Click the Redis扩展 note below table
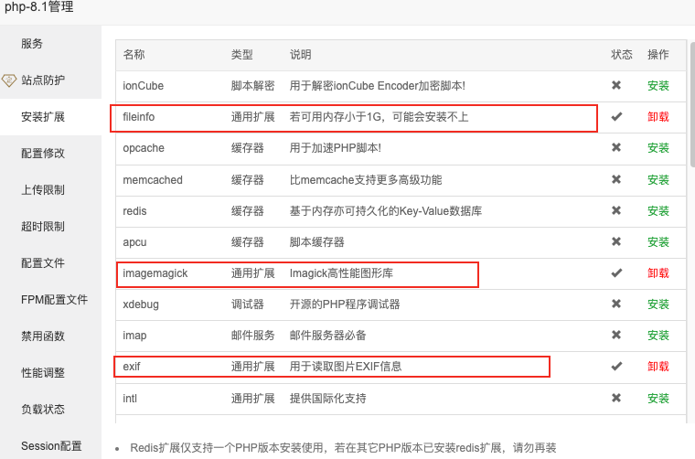Image resolution: width=695 pixels, height=459 pixels. click(x=343, y=448)
